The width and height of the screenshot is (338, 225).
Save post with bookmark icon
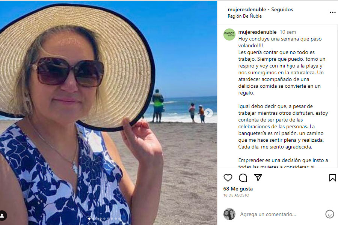(332, 178)
